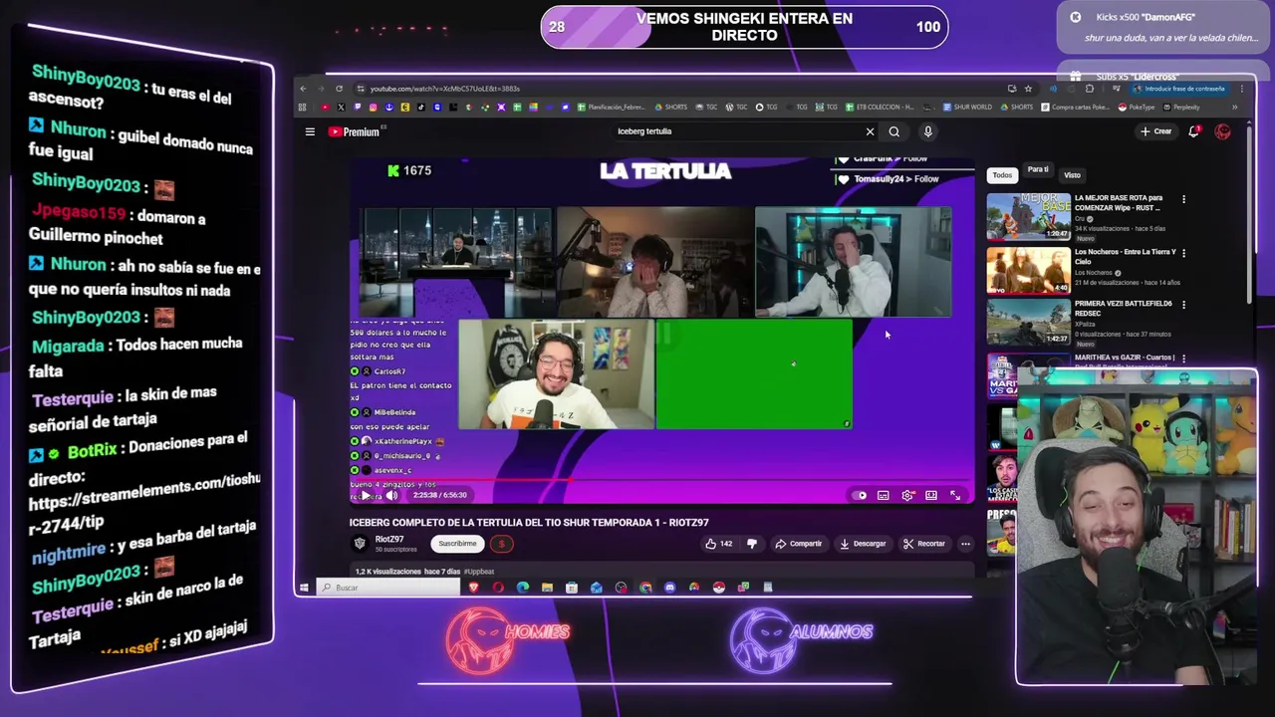The image size is (1275, 717).
Task: Open PRIMERA VEZ BATTLEFIELD6 REDSEC thumbnail
Action: (1028, 322)
